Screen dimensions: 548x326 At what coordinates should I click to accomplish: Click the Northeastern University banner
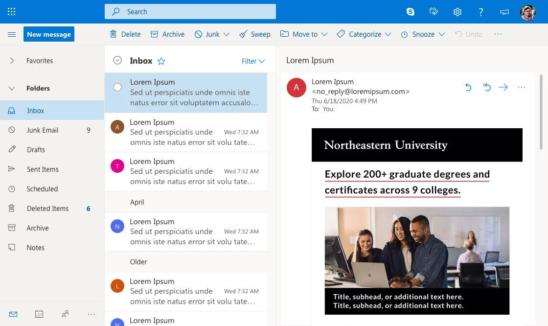click(x=417, y=145)
